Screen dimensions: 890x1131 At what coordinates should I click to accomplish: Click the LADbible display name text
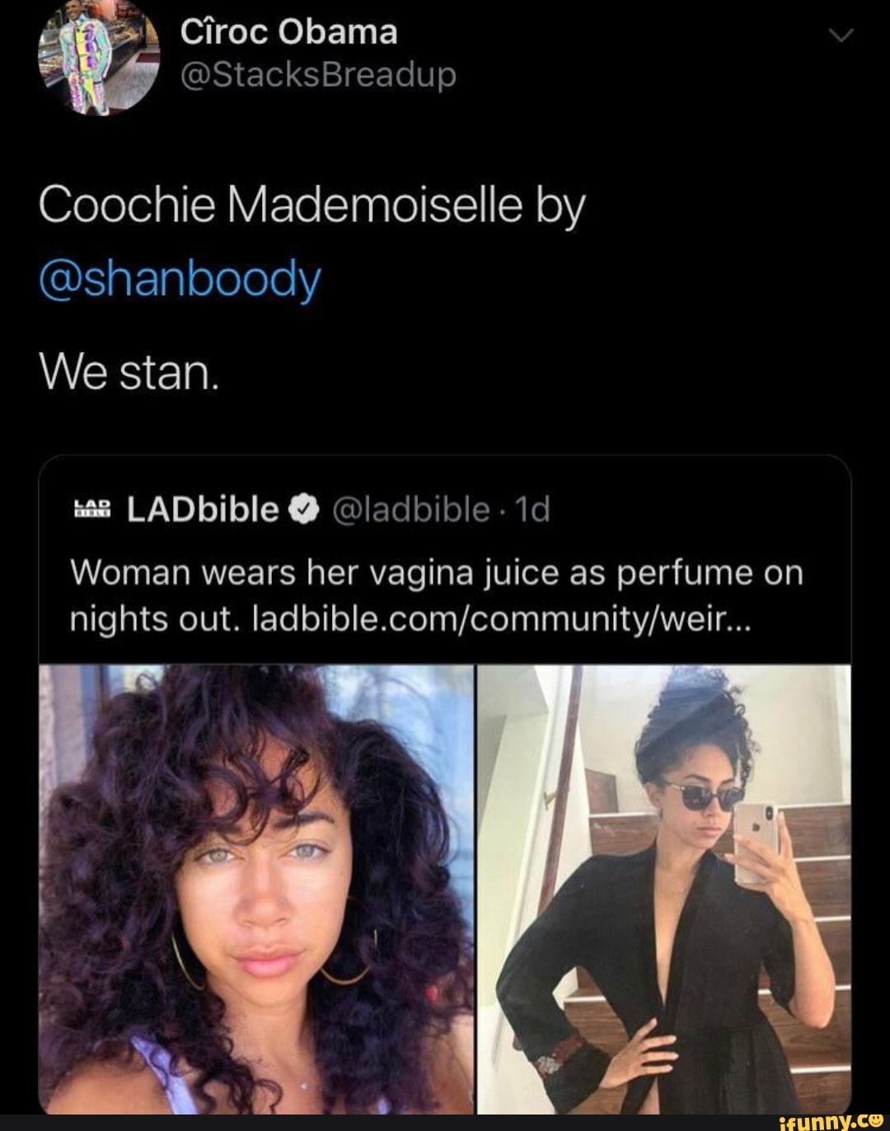pyautogui.click(x=202, y=508)
